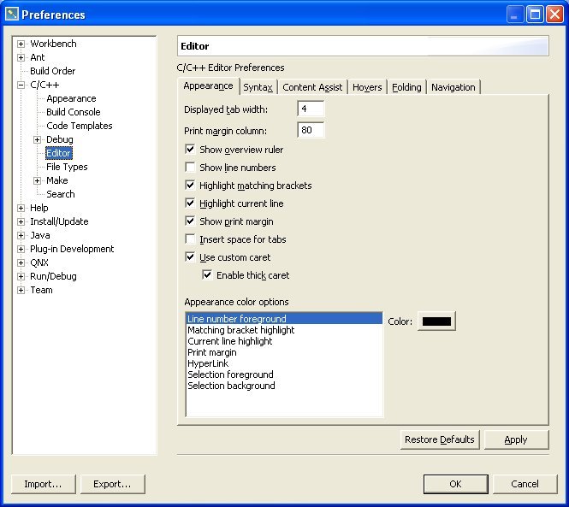This screenshot has width=569, height=507.
Task: Go to the Folding tab
Action: [x=406, y=87]
